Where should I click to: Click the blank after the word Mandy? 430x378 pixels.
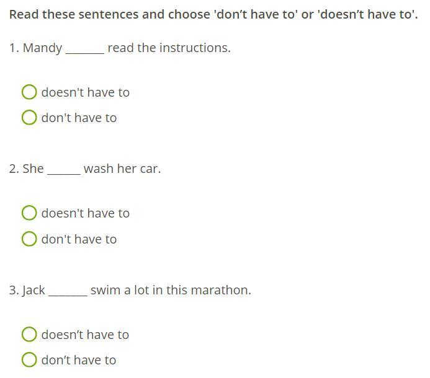coord(85,51)
